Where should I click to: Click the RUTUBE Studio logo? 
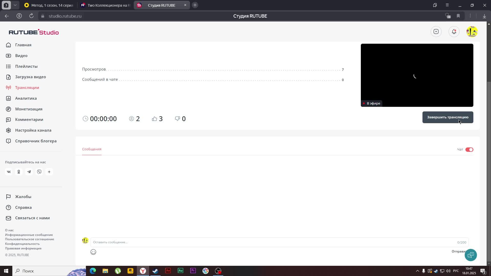tap(34, 32)
